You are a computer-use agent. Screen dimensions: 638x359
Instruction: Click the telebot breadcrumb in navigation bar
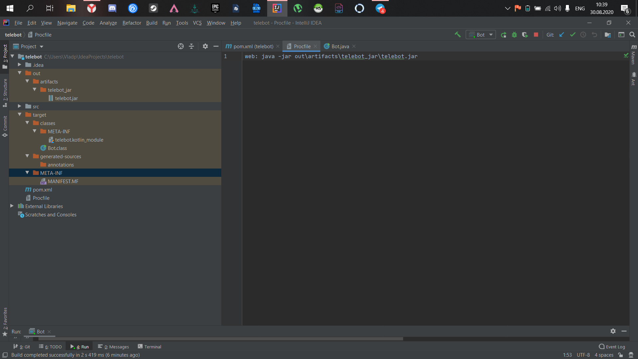coord(13,35)
